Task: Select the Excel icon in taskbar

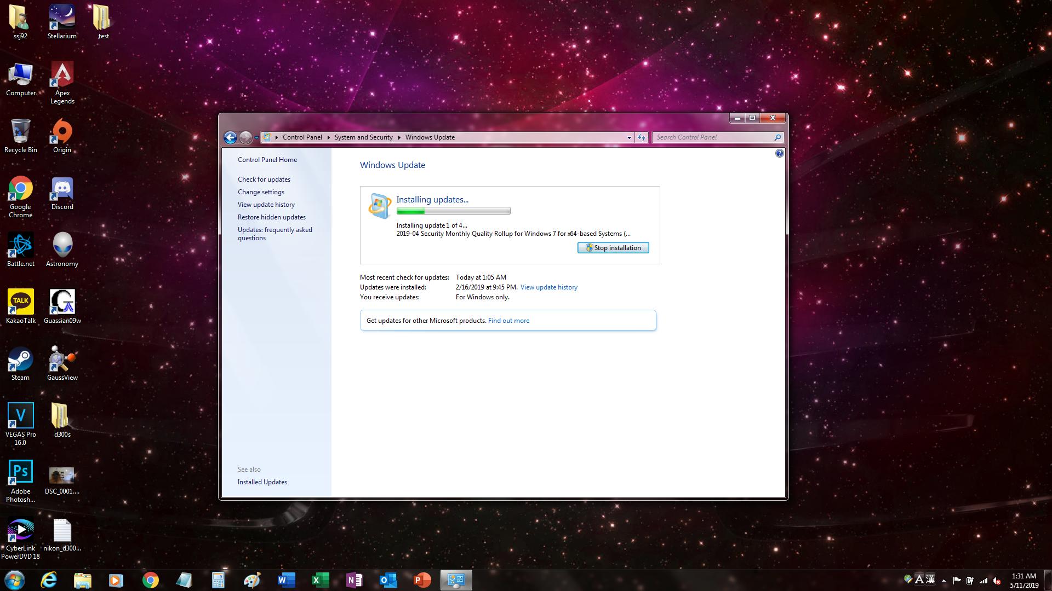Action: [320, 580]
